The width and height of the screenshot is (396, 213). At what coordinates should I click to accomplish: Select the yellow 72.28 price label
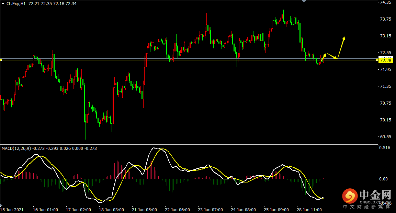[386, 60]
